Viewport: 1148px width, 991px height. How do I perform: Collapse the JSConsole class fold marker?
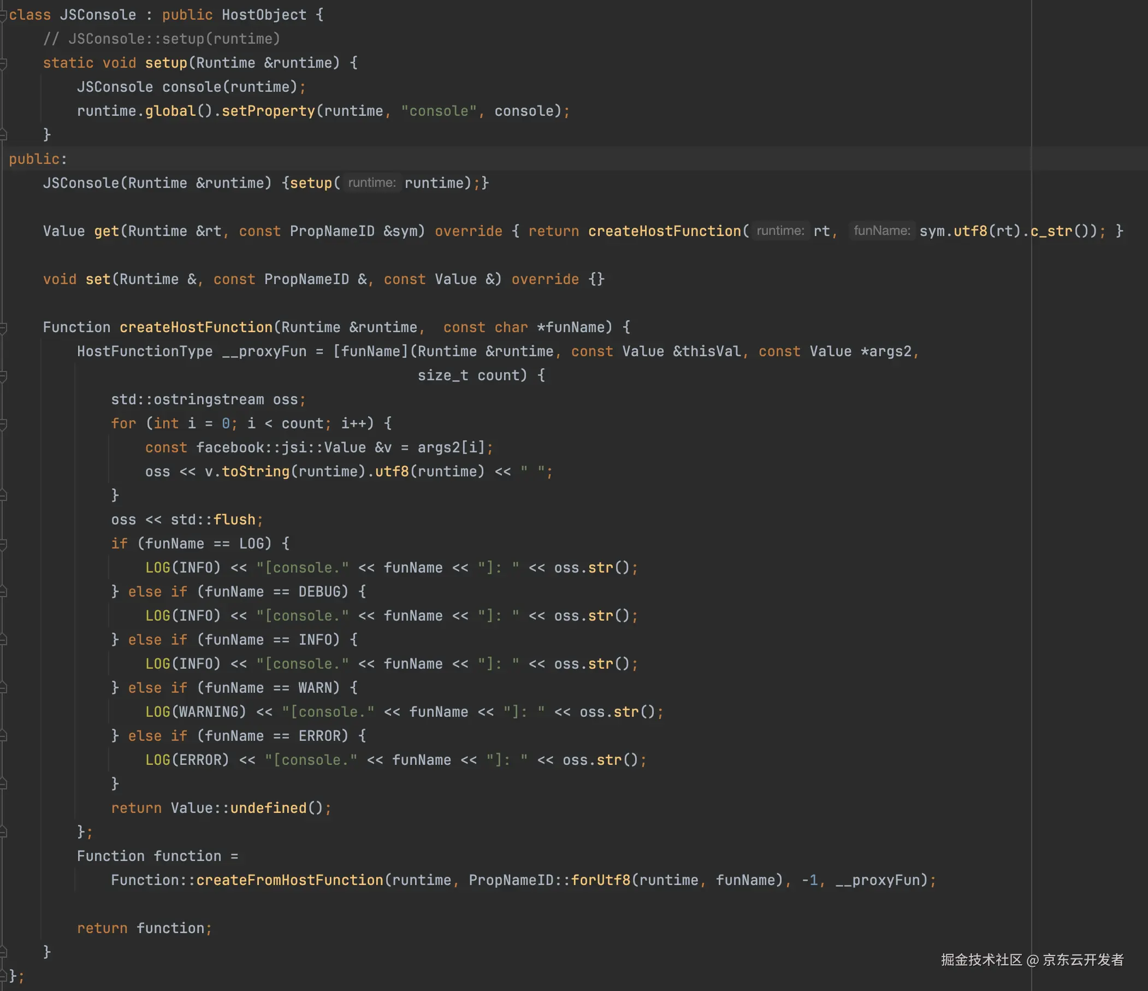pos(3,15)
